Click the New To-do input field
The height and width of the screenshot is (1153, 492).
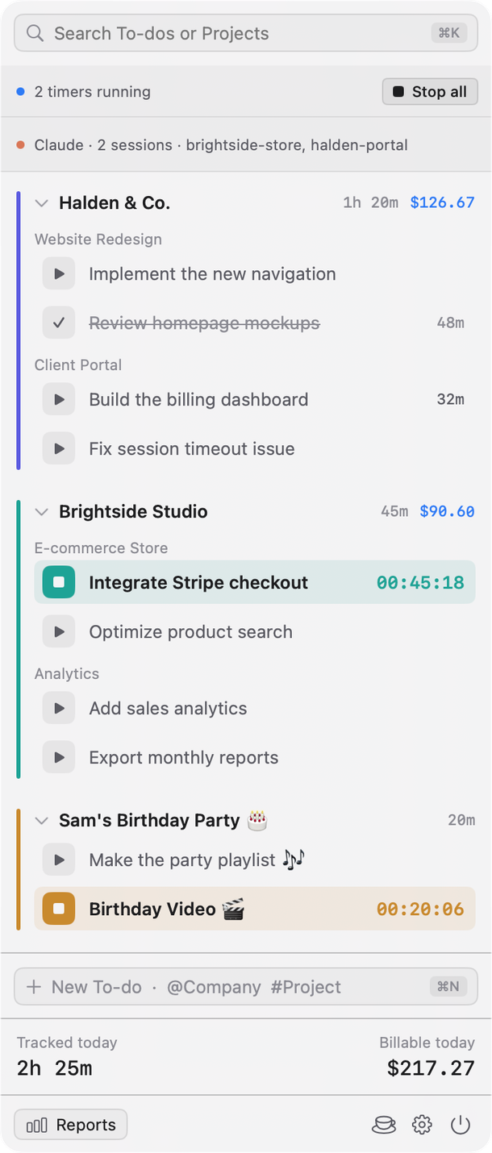246,987
